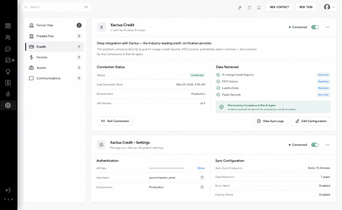Open Xactus Credit more options menu
This screenshot has height=210, width=342.
(x=327, y=27)
